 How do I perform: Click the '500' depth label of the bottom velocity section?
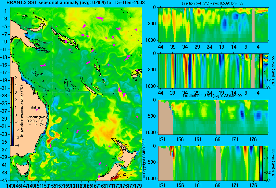pyautogui.click(x=152, y=162)
